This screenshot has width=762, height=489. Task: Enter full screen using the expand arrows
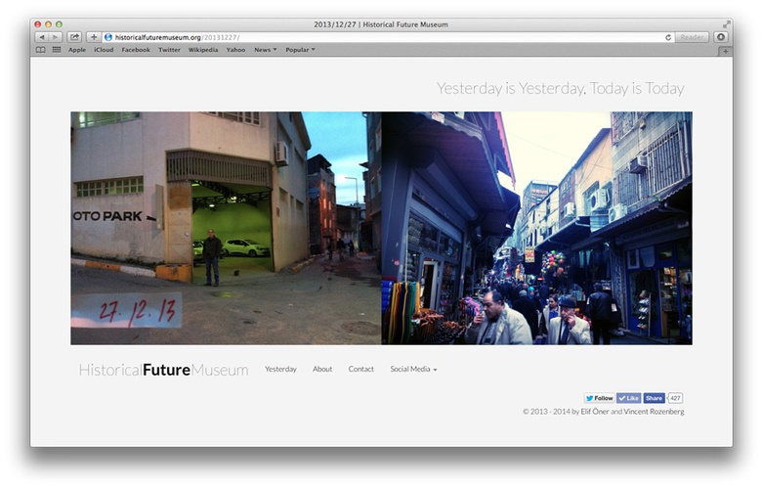726,23
